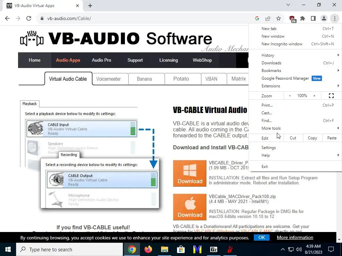Expand the History submenu
The width and height of the screenshot is (342, 256).
[x=295, y=55]
